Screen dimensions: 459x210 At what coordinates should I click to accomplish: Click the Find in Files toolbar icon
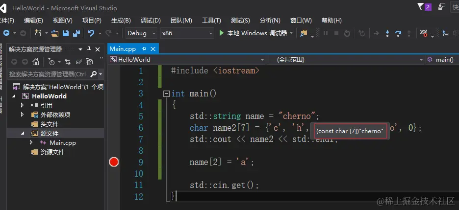304,33
